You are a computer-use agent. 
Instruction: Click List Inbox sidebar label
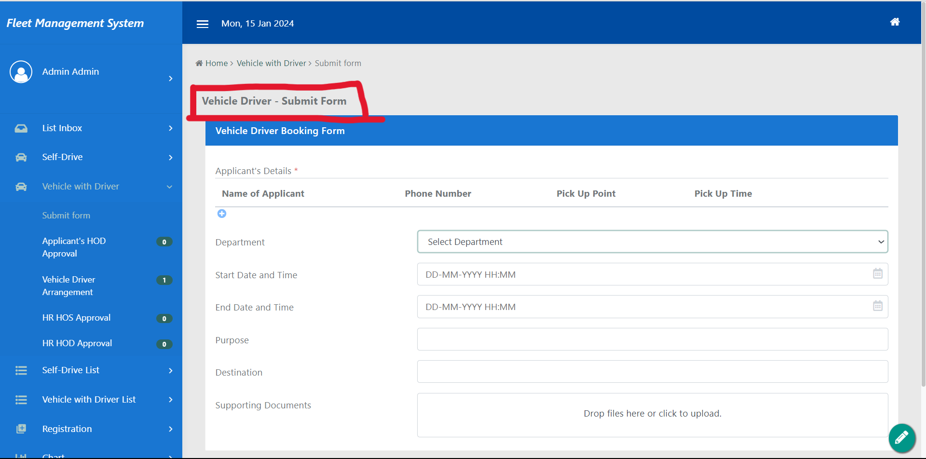point(62,128)
